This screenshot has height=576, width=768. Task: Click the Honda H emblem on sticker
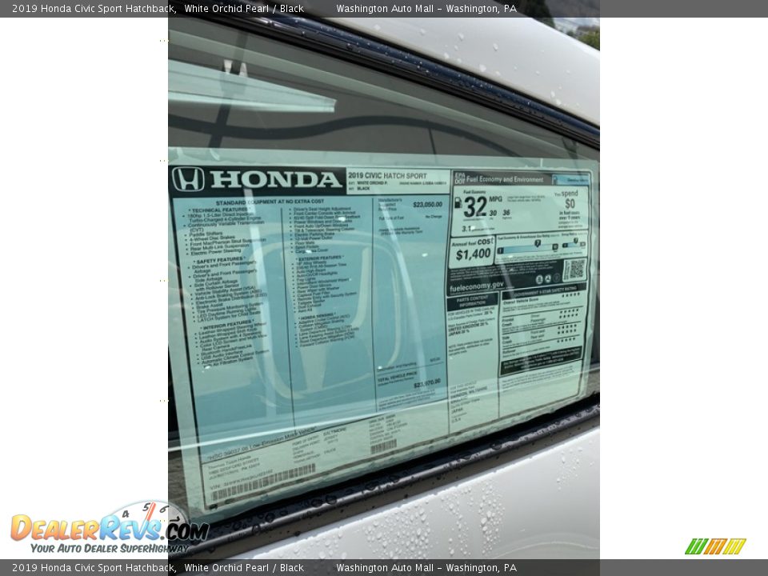coord(188,179)
